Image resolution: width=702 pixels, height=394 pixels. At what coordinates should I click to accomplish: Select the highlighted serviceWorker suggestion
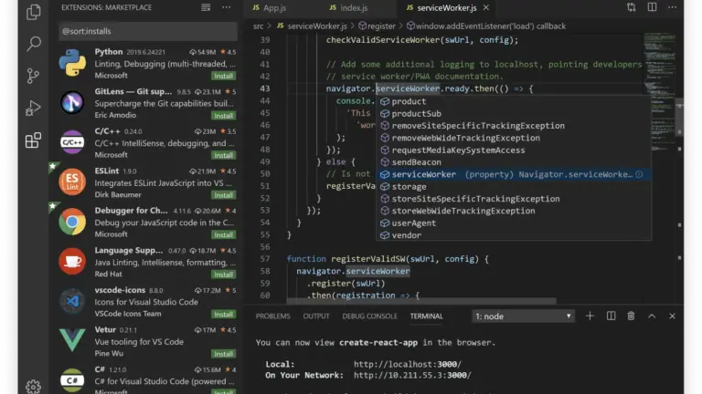click(514, 174)
